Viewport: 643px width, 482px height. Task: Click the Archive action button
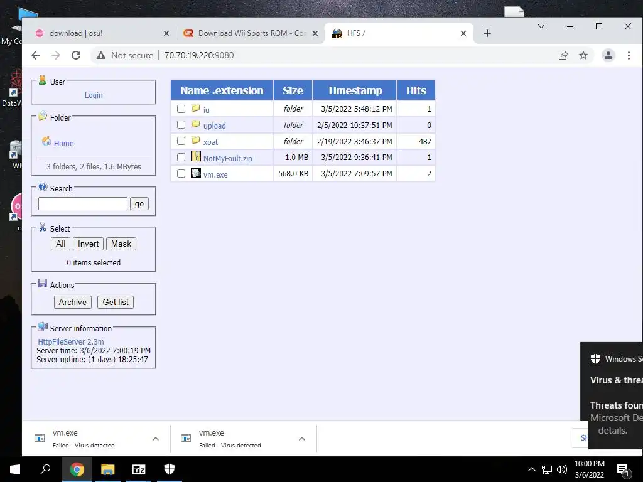73,302
